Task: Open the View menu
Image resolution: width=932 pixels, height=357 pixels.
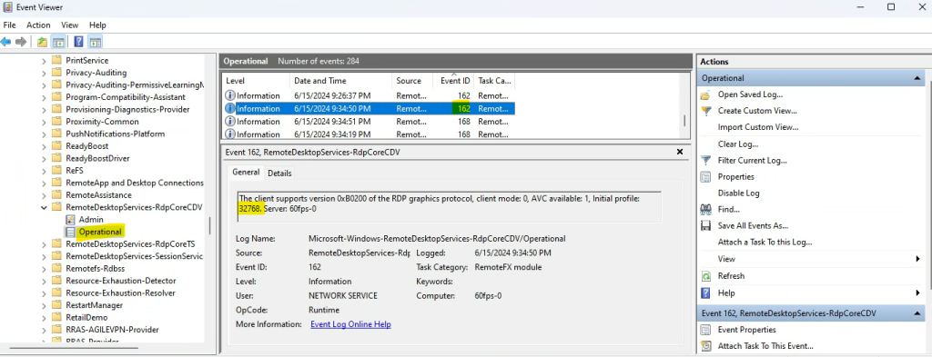Action: [x=69, y=25]
